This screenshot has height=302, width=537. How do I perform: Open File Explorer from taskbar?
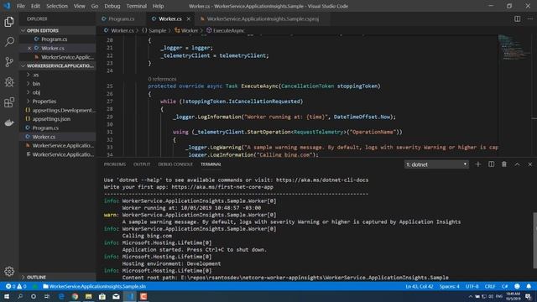click(89, 296)
